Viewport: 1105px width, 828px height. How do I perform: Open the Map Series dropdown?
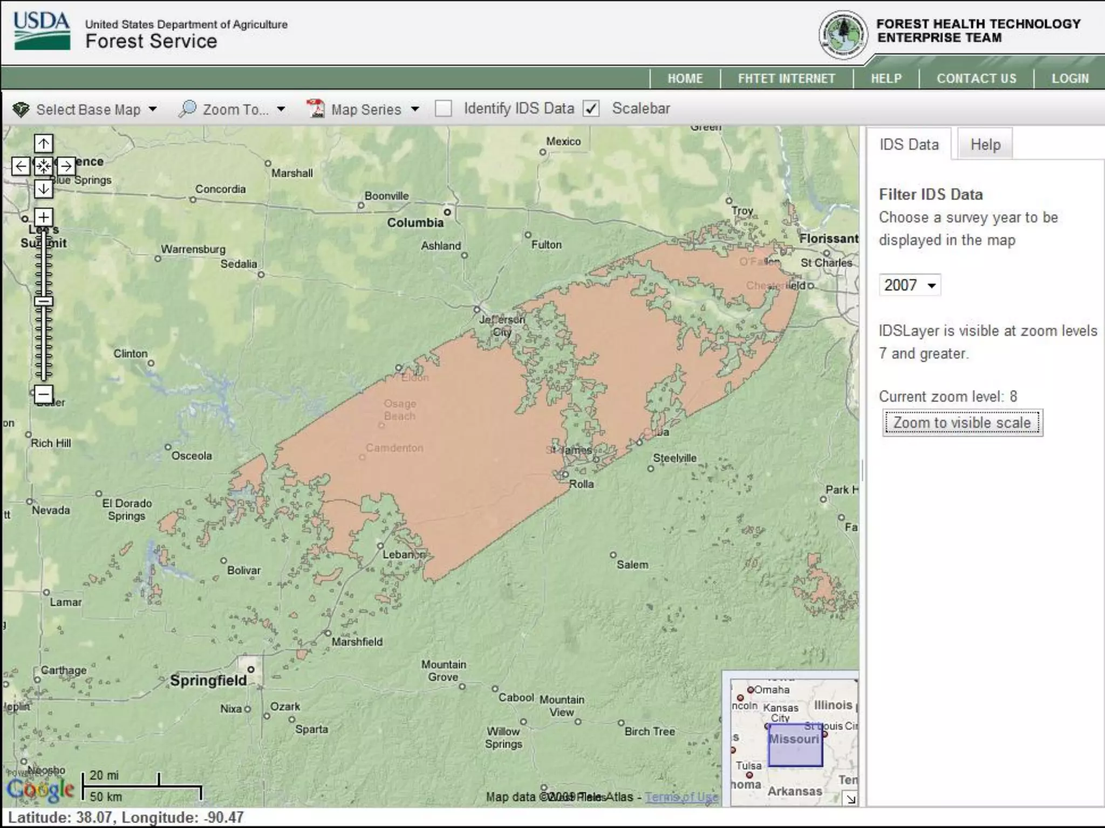[364, 109]
